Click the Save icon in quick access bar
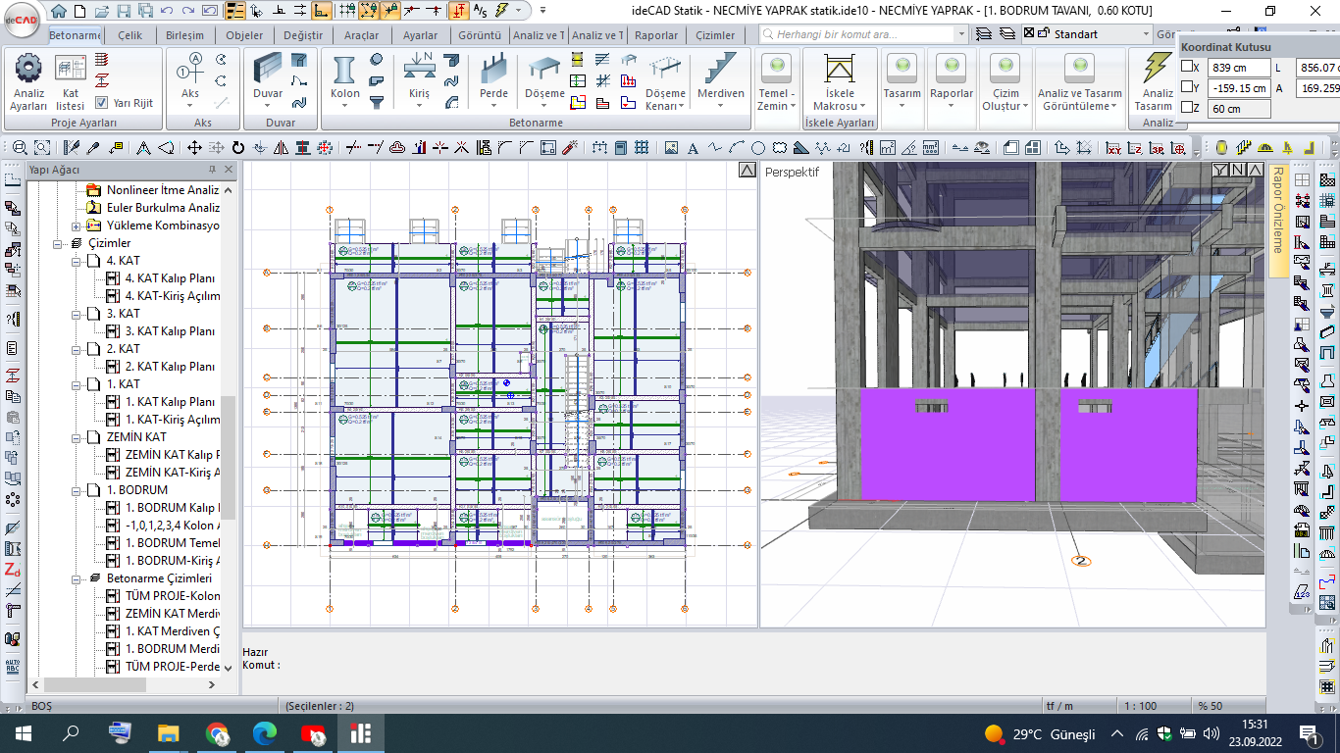The width and height of the screenshot is (1340, 753). (x=124, y=11)
